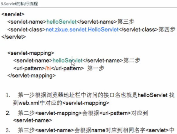Click the <servlet-class> opening tag
The height and width of the screenshot is (134, 177).
(x=27, y=30)
